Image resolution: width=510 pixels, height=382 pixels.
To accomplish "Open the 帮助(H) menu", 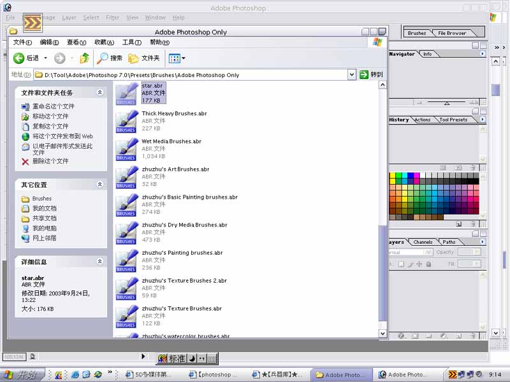I will pyautogui.click(x=159, y=42).
